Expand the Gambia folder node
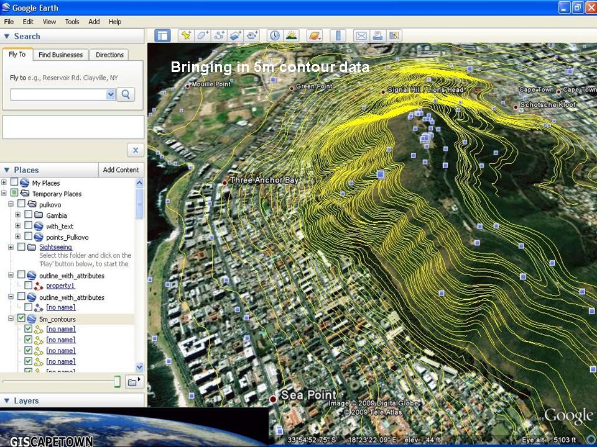 [18, 215]
